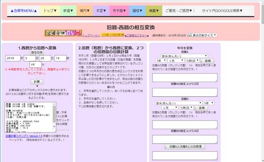Viewport: 264px width, 162px height.
Task: Click the 変換 button for 旧暦A
Action: [x=207, y=61]
